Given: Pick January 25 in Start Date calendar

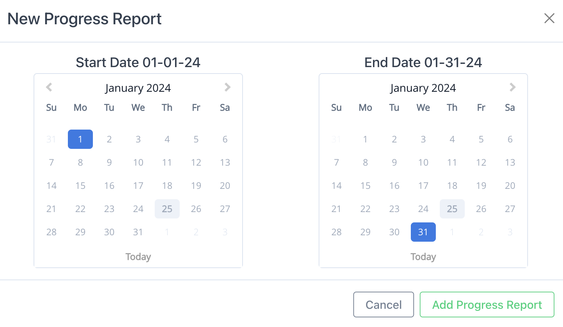Looking at the screenshot, I should [x=167, y=209].
